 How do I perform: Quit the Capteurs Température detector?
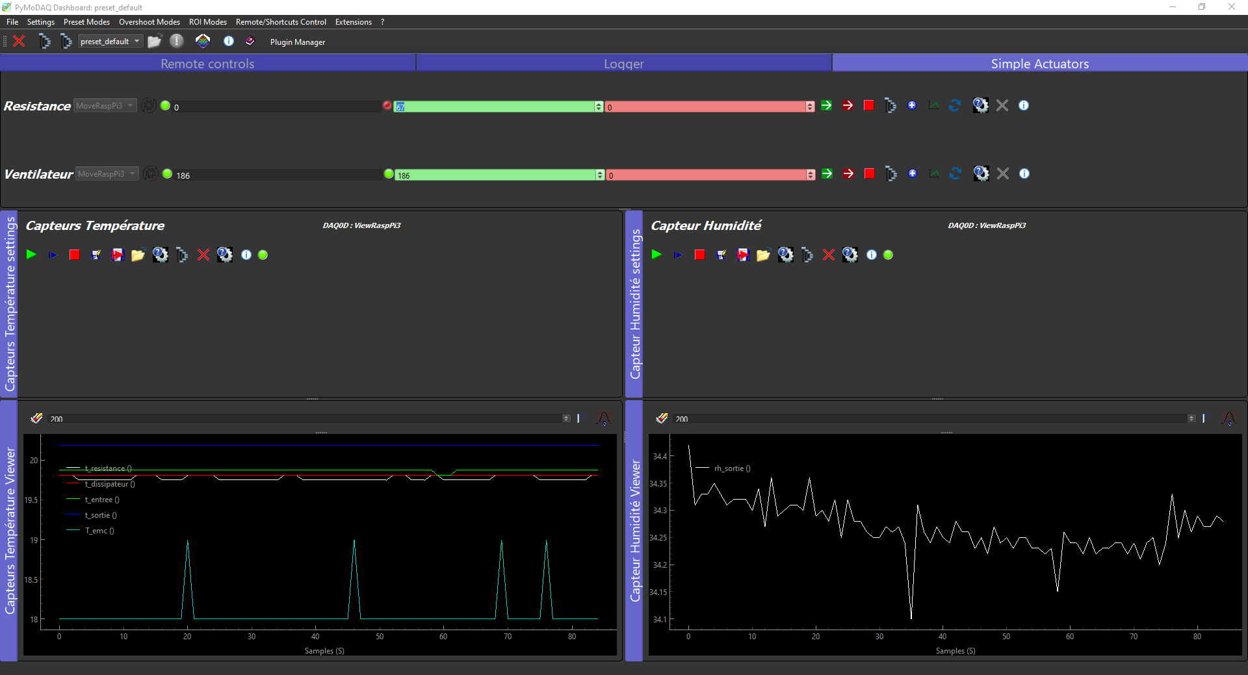click(x=203, y=255)
